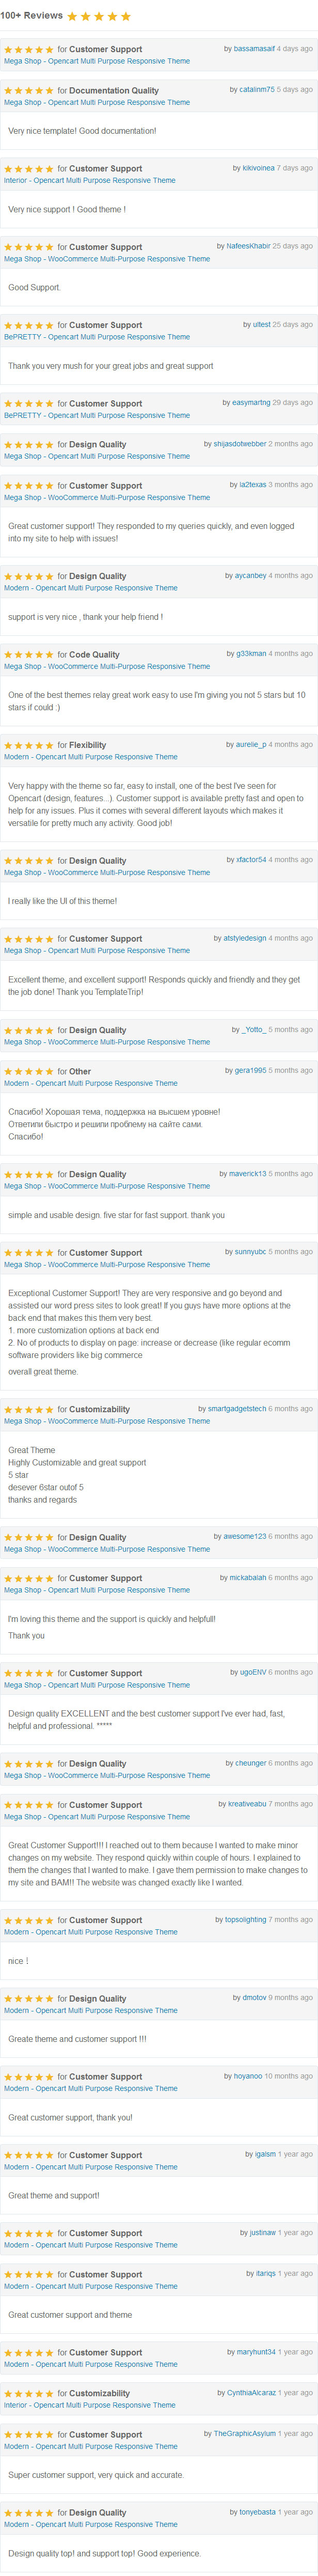The image size is (318, 2576).
Task: Click the stars on g33kman's Code Quality review
Action: [29, 654]
